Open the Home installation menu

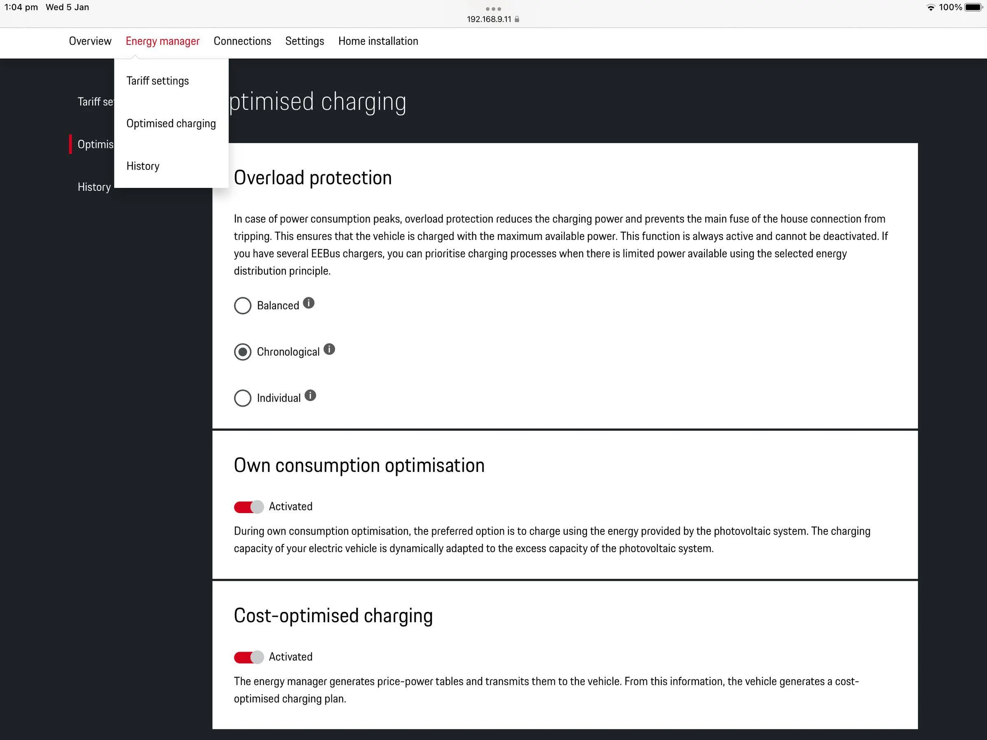(378, 41)
